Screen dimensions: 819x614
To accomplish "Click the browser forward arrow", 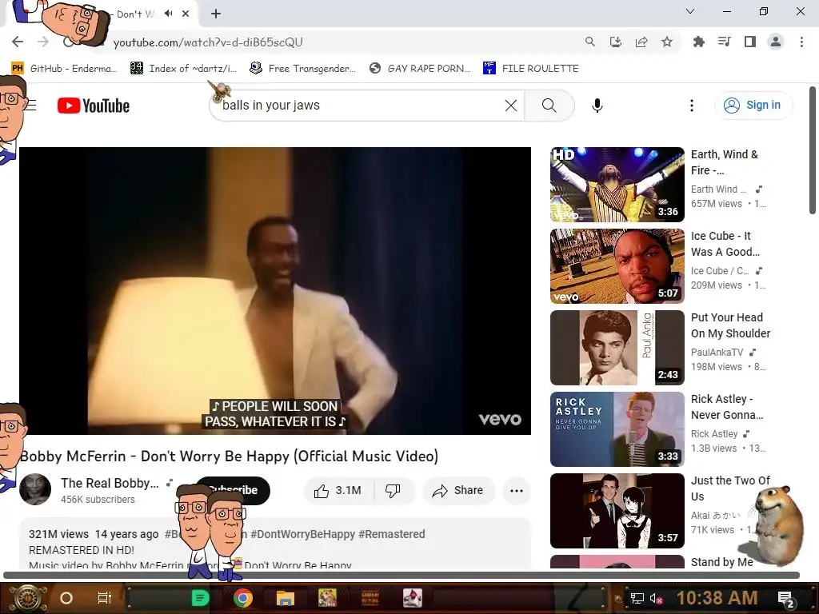I will (x=43, y=42).
